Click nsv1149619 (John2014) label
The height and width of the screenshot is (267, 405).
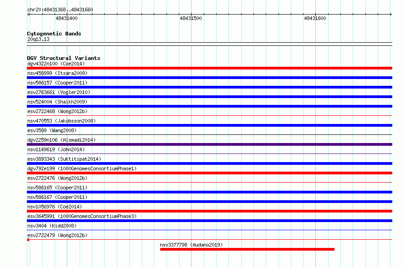tap(56, 149)
